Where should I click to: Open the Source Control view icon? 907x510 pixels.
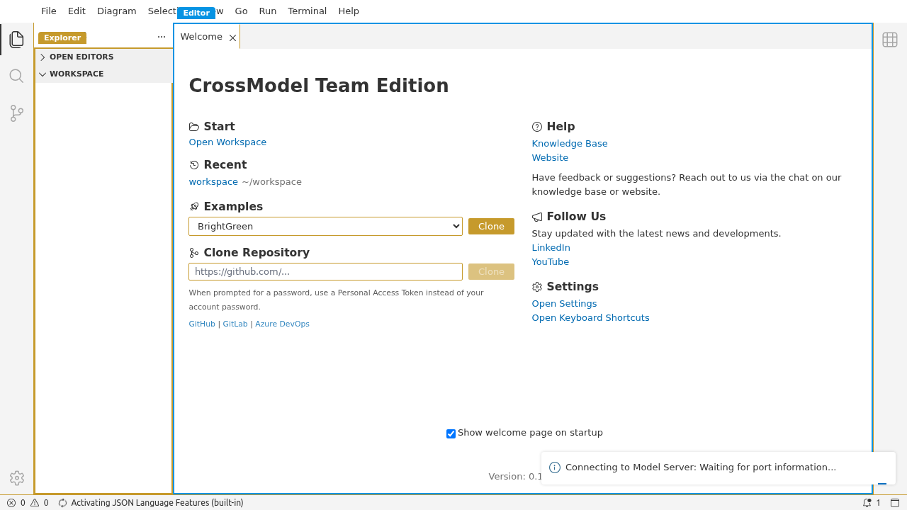[17, 113]
